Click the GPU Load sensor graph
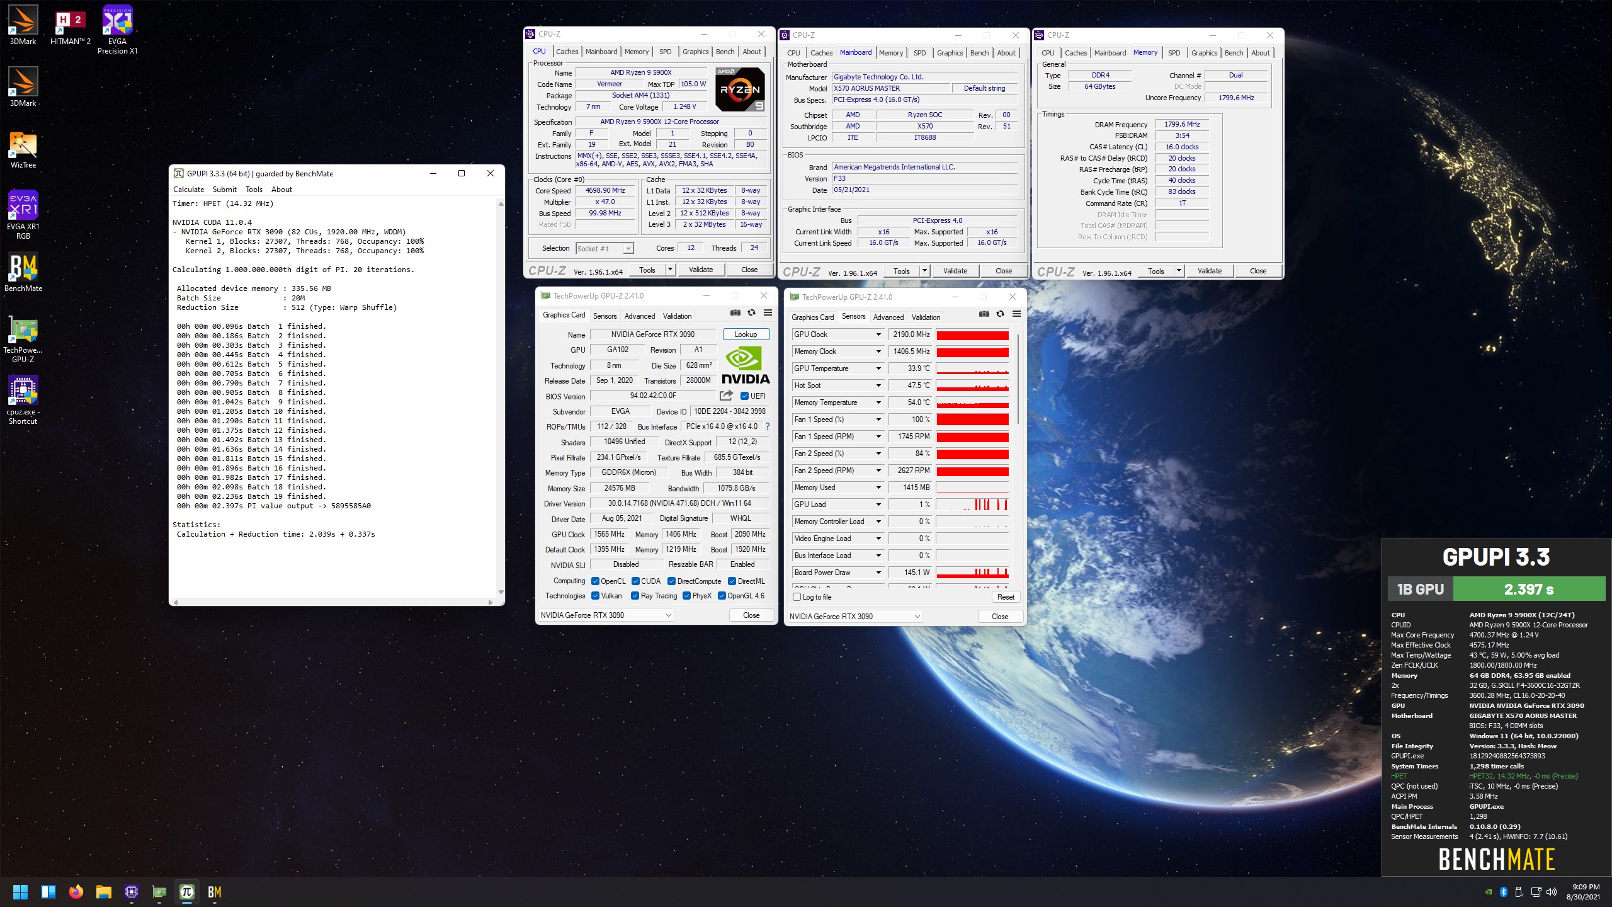 pyautogui.click(x=973, y=505)
